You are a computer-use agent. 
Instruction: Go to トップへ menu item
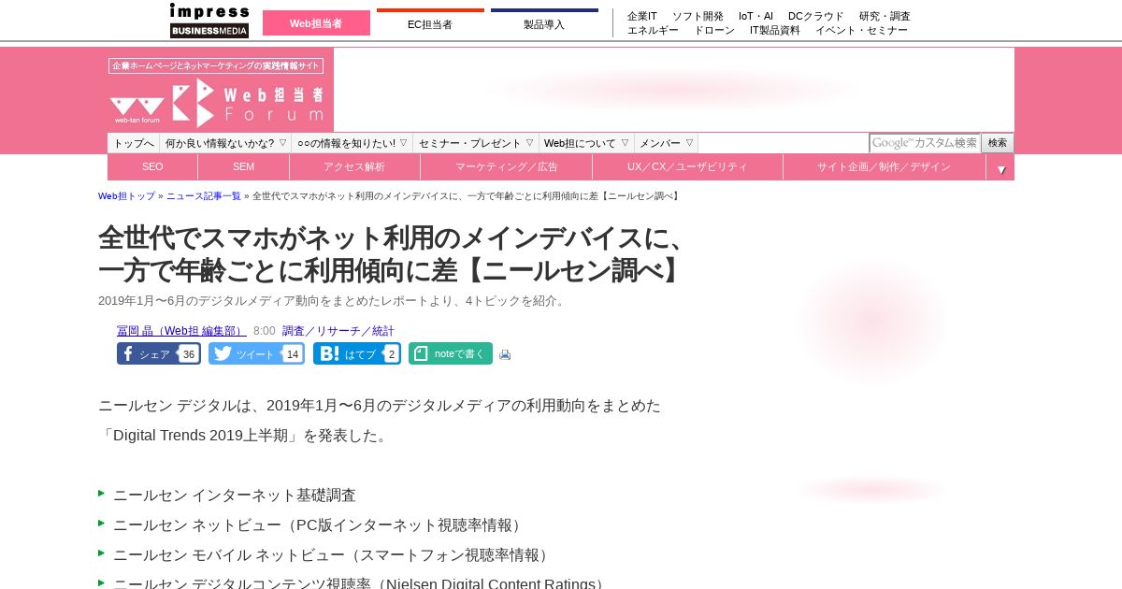click(x=134, y=143)
